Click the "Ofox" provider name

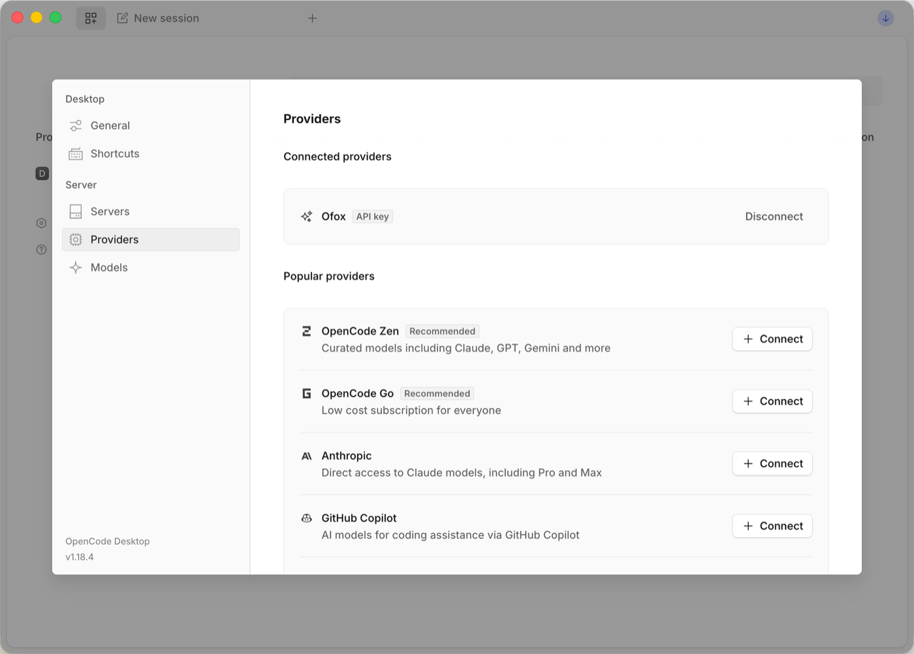(334, 217)
